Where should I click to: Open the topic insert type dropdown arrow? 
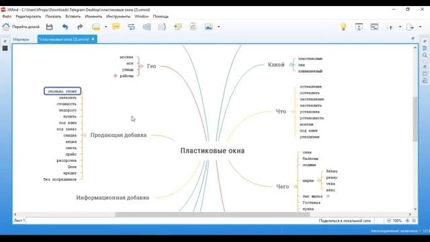click(106, 27)
